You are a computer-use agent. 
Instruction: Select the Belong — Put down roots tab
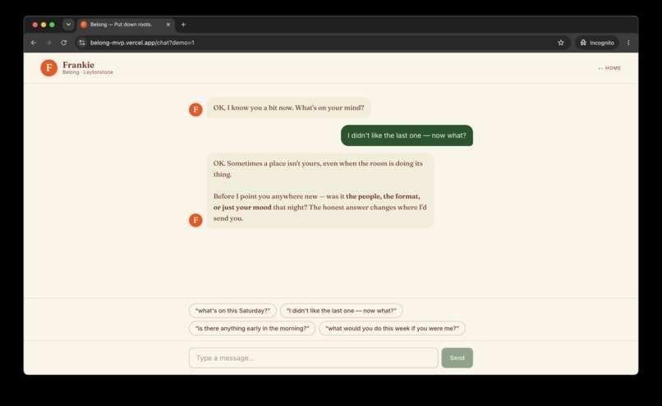(125, 25)
